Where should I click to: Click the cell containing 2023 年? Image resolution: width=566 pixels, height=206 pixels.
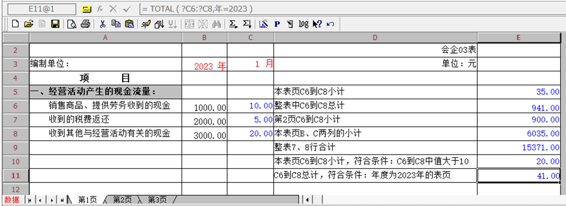coord(205,64)
